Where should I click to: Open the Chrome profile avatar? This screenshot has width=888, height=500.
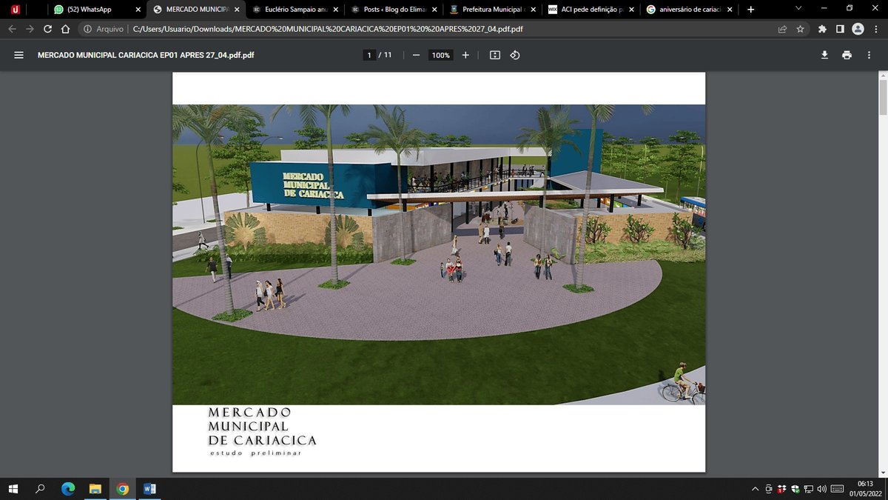[x=858, y=30]
